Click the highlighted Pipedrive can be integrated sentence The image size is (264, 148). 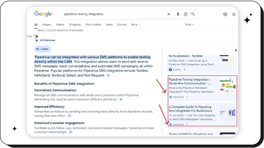[x=93, y=59]
